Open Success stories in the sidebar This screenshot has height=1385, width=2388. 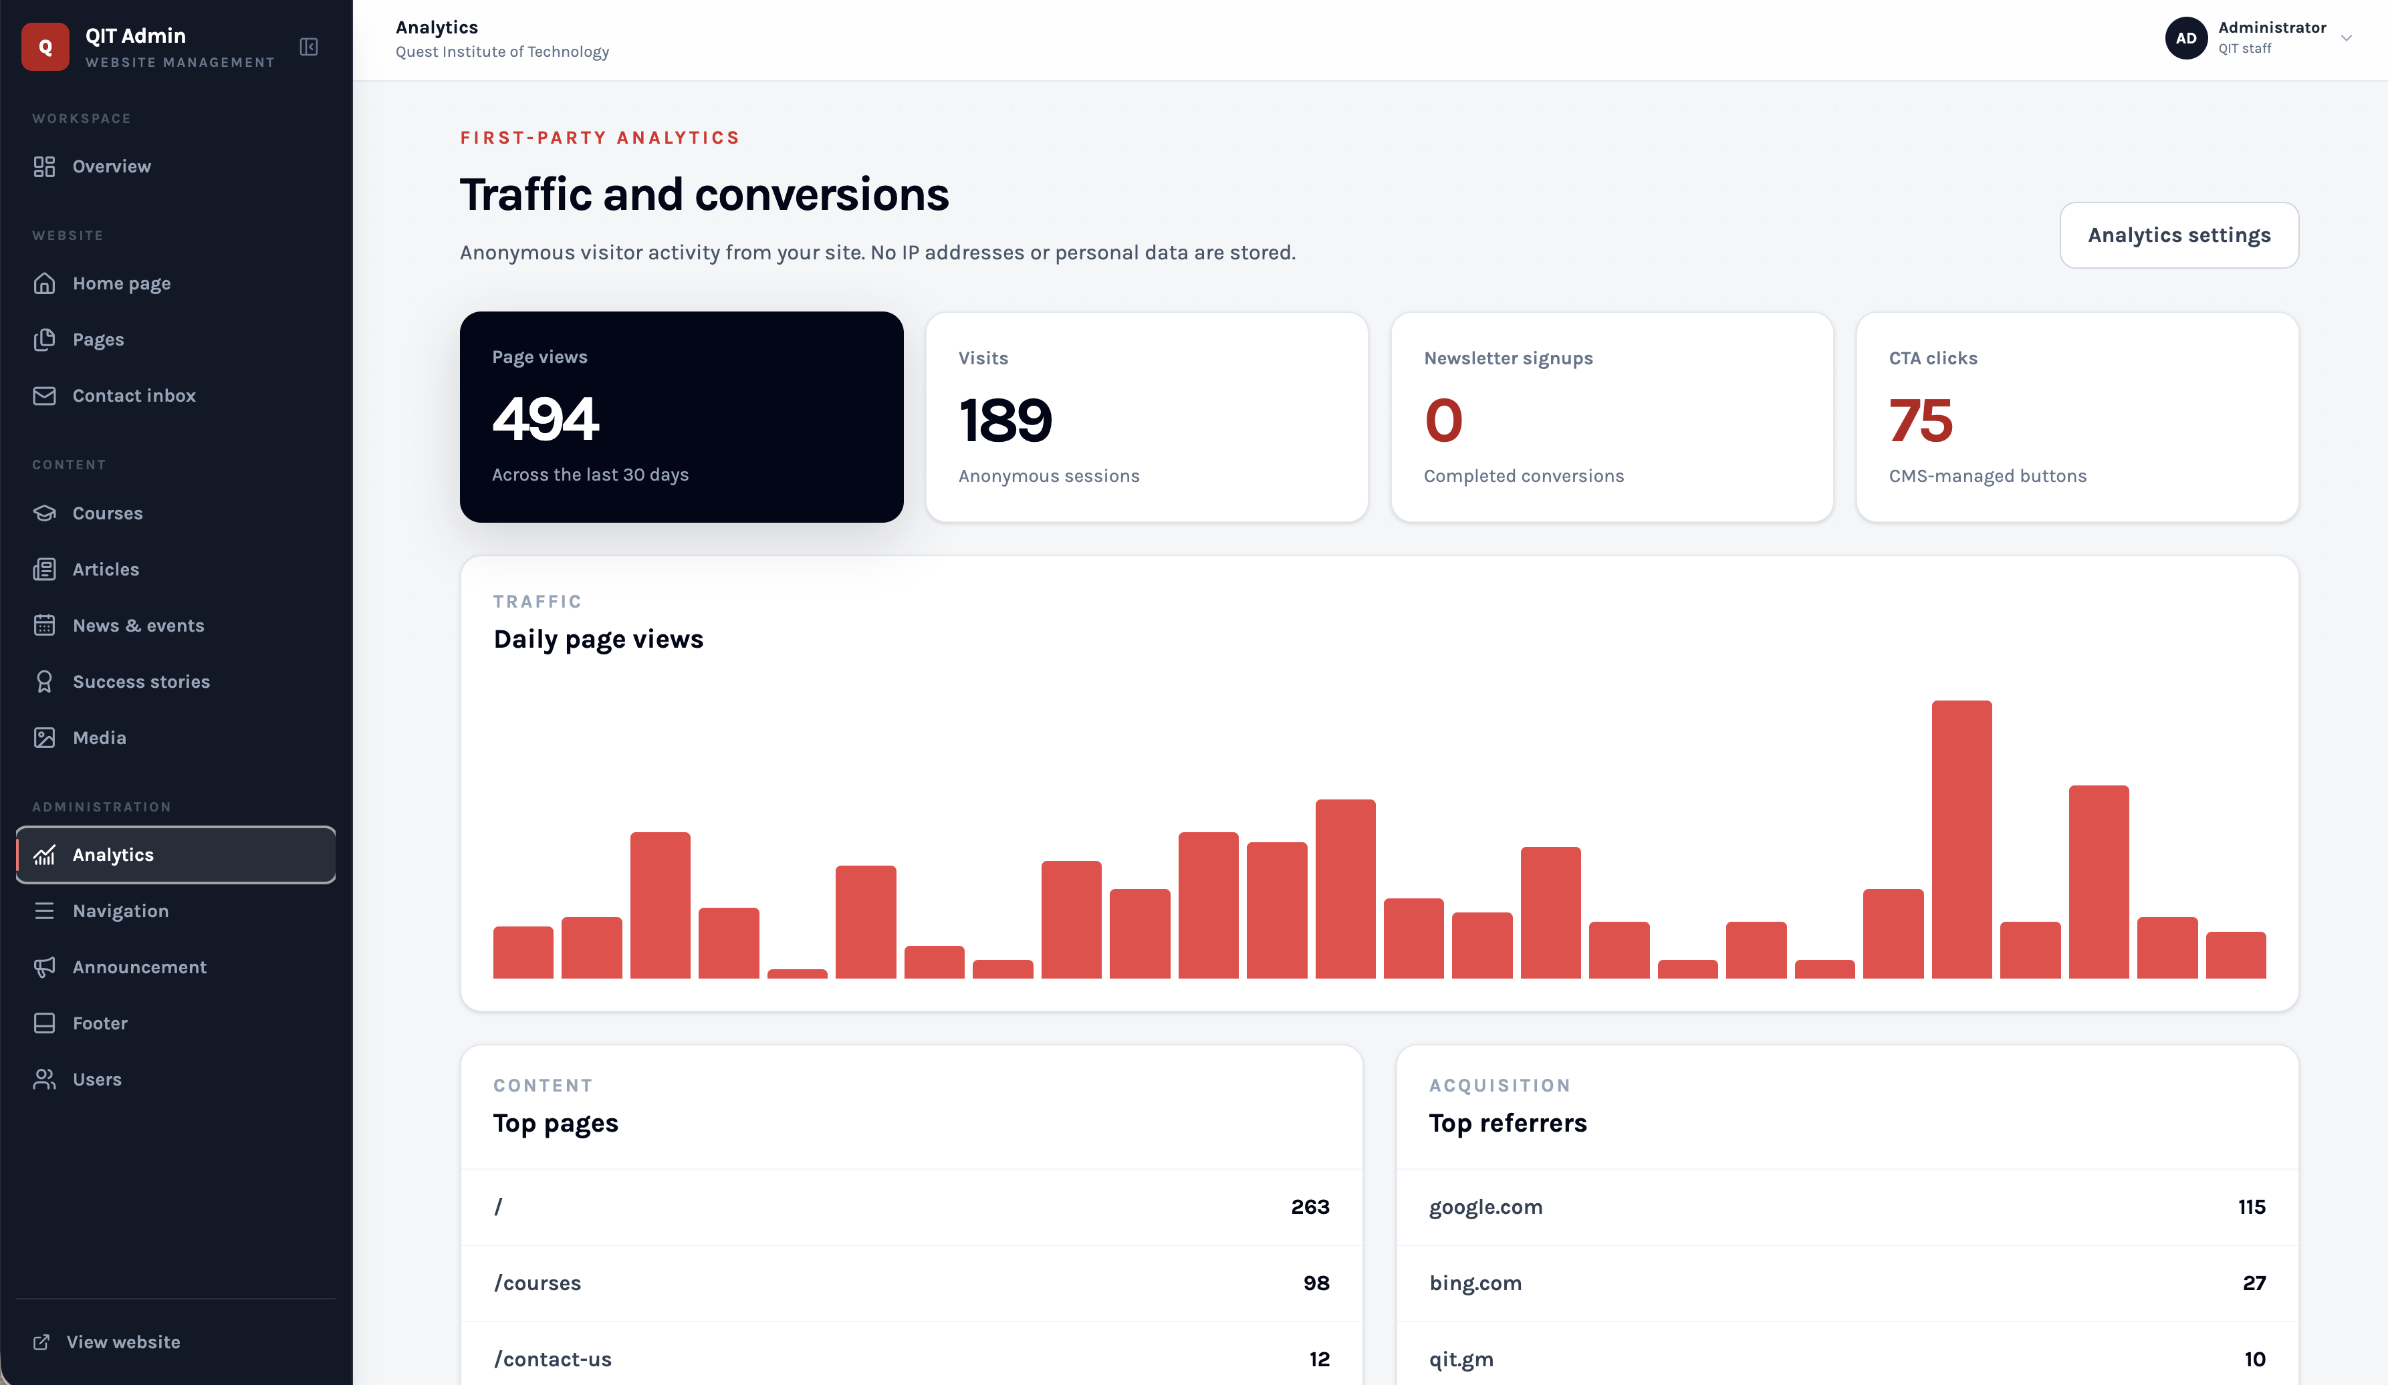click(176, 681)
